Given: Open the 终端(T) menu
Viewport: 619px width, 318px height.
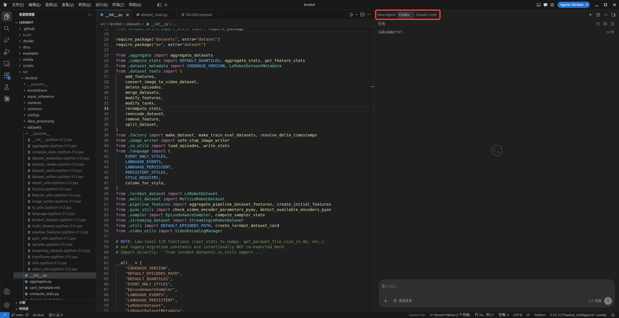Looking at the screenshot, I should pos(118,5).
